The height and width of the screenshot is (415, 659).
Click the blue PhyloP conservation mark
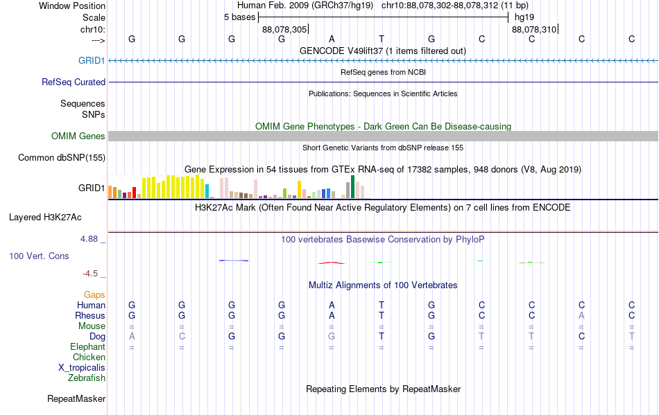pos(234,261)
